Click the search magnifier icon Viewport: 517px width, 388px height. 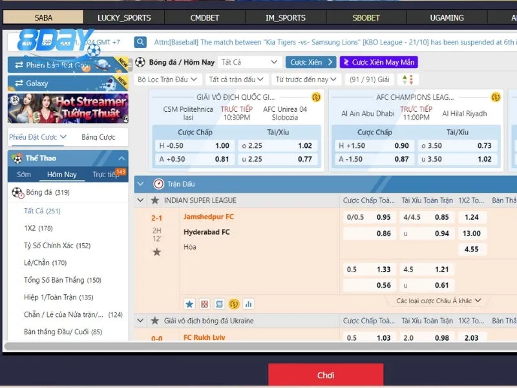pos(140,42)
